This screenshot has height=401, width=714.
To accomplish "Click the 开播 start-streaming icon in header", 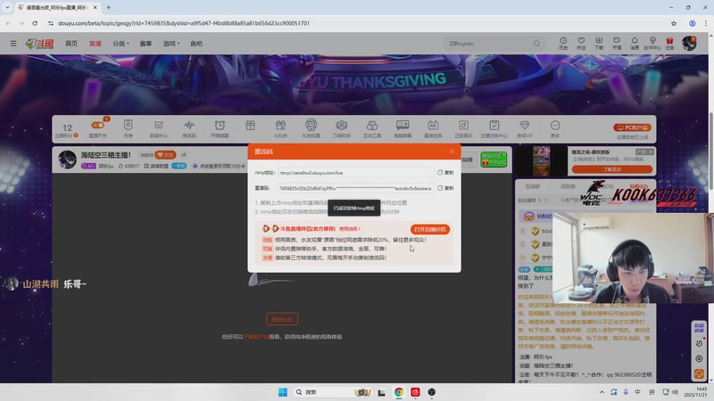I will click(617, 43).
